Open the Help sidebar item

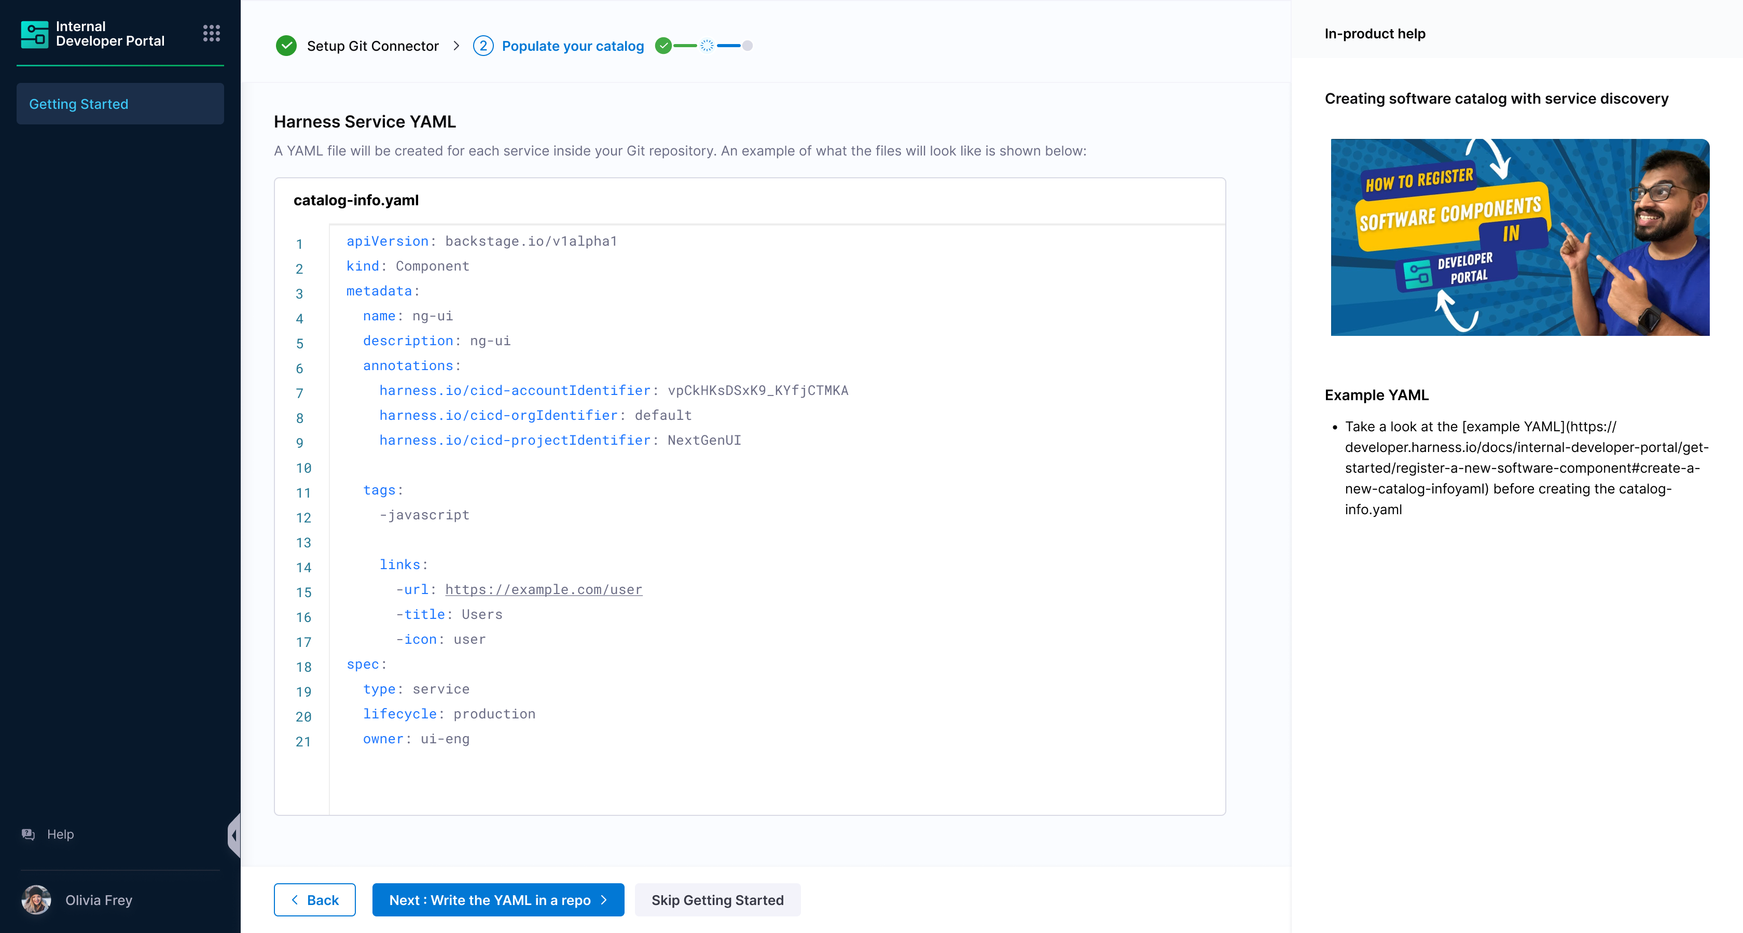coord(60,835)
